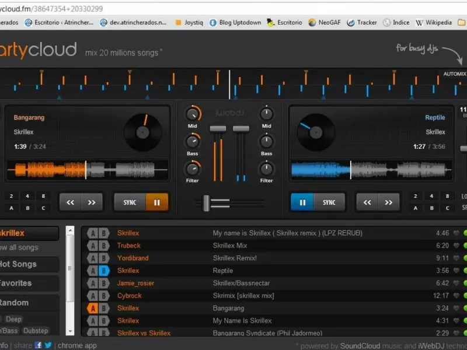Share on Facebook icon in footer
Screen dimensions: 467x350
click(x=39, y=345)
